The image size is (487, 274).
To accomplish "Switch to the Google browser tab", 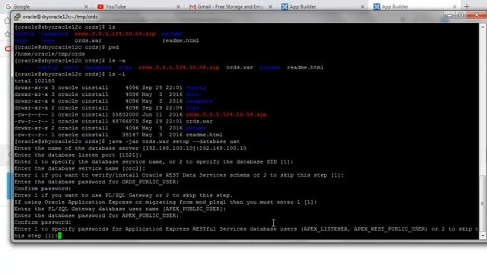I will [x=46, y=6].
